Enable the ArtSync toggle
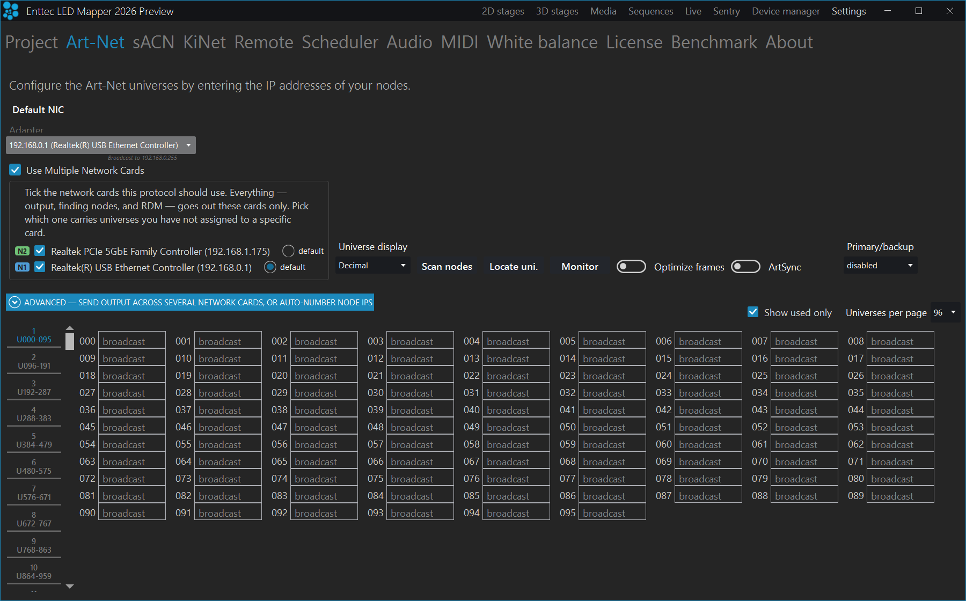The height and width of the screenshot is (601, 966). pos(745,267)
